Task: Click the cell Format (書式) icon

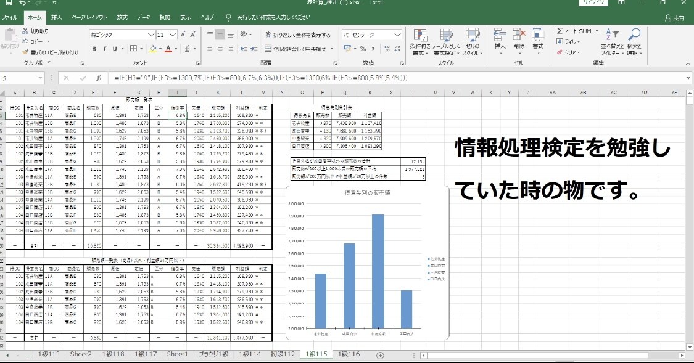Action: 538,35
